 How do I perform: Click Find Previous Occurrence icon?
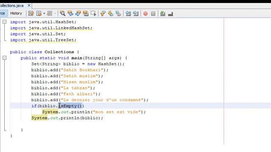coord(70,14)
